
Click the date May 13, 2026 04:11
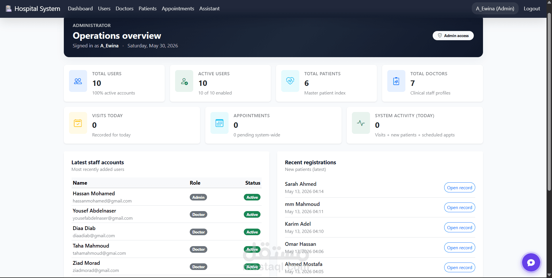pyautogui.click(x=304, y=212)
